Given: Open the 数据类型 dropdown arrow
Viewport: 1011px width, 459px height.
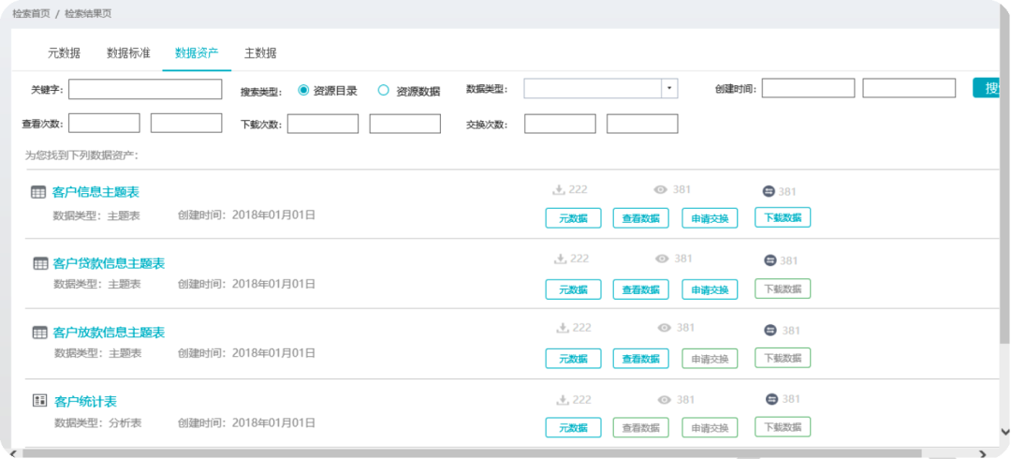Looking at the screenshot, I should 668,88.
